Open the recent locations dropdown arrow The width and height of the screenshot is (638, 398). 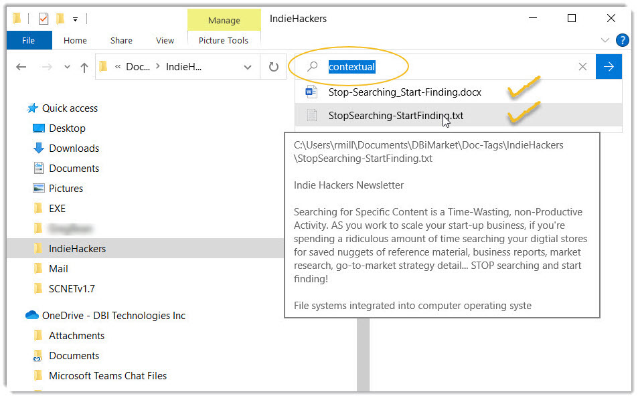pyautogui.click(x=67, y=67)
